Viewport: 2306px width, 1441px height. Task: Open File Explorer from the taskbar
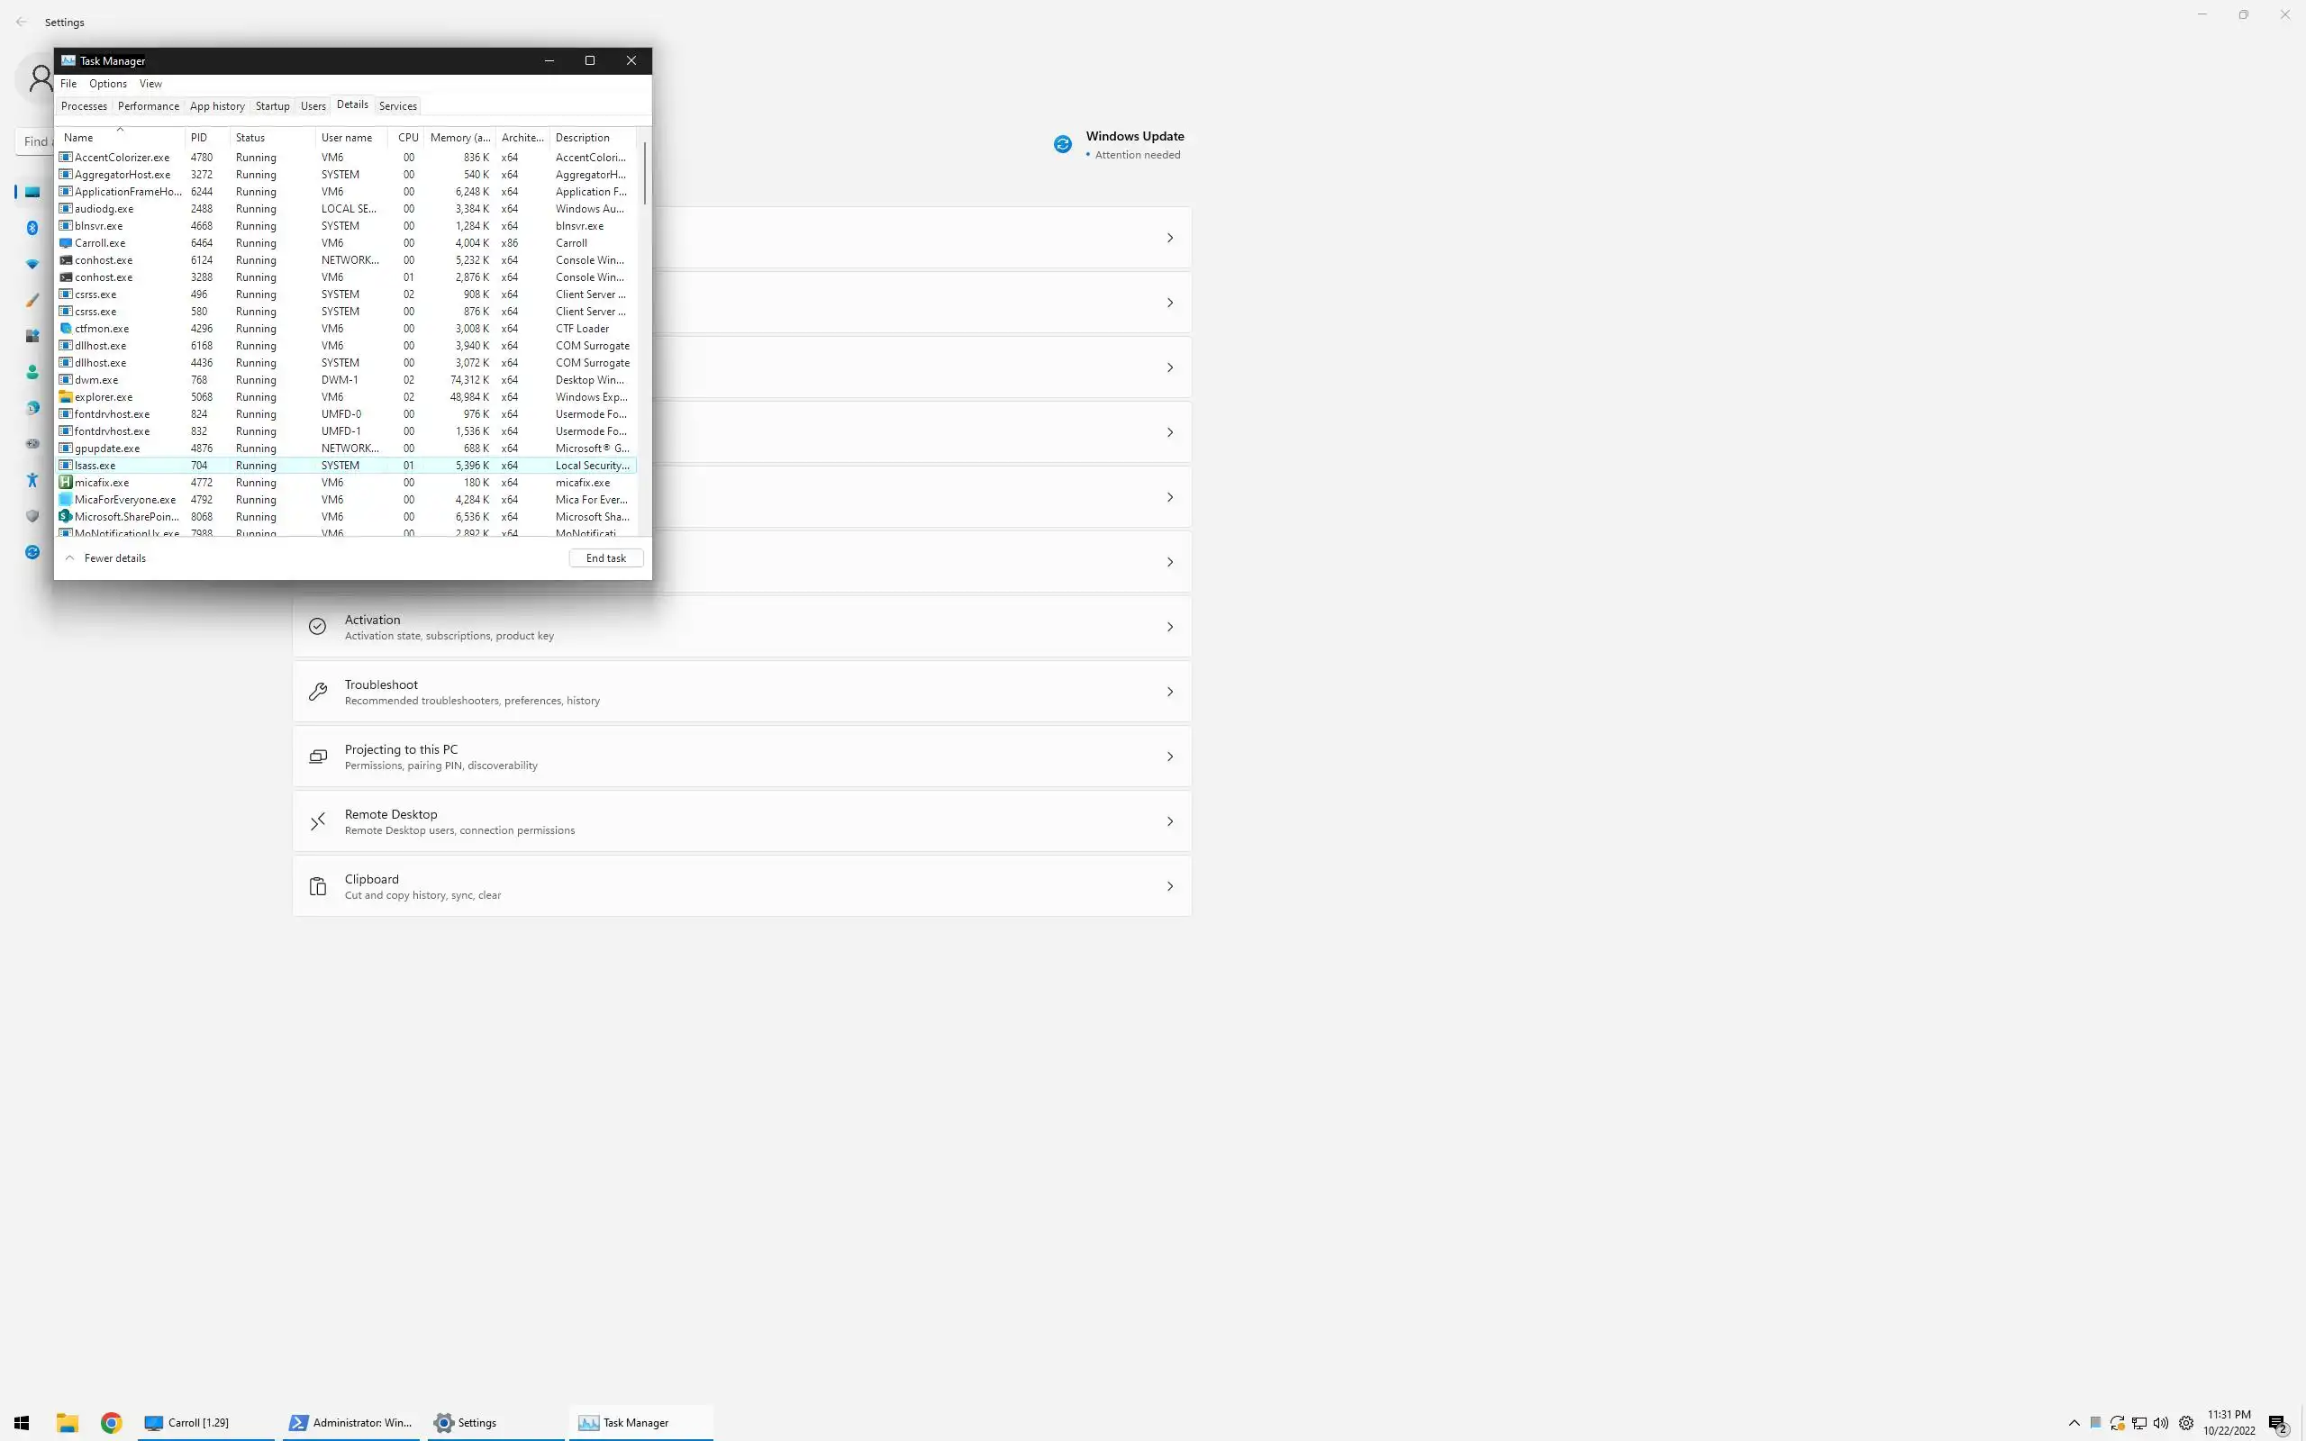(x=67, y=1422)
